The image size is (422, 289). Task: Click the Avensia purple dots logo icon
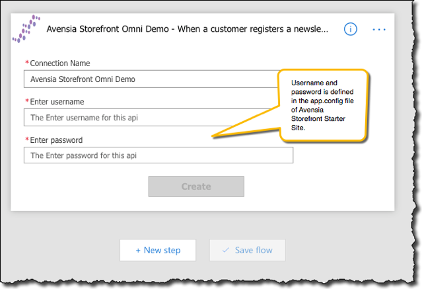[x=26, y=29]
